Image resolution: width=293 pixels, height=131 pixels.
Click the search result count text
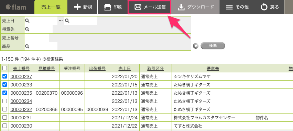32,59
